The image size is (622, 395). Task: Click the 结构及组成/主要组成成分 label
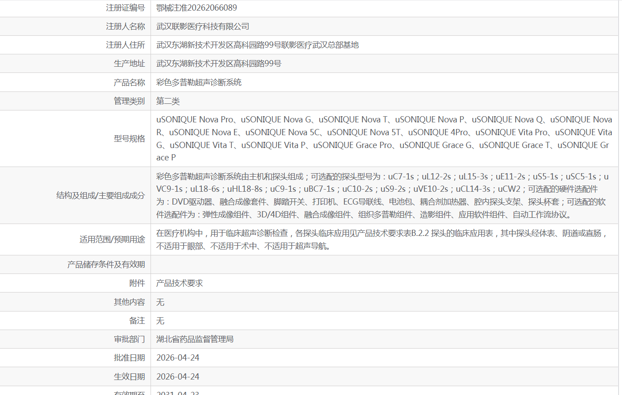[x=101, y=195]
